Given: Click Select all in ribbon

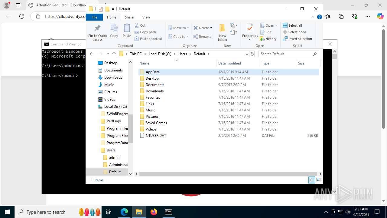Looking at the screenshot, I should (292, 25).
